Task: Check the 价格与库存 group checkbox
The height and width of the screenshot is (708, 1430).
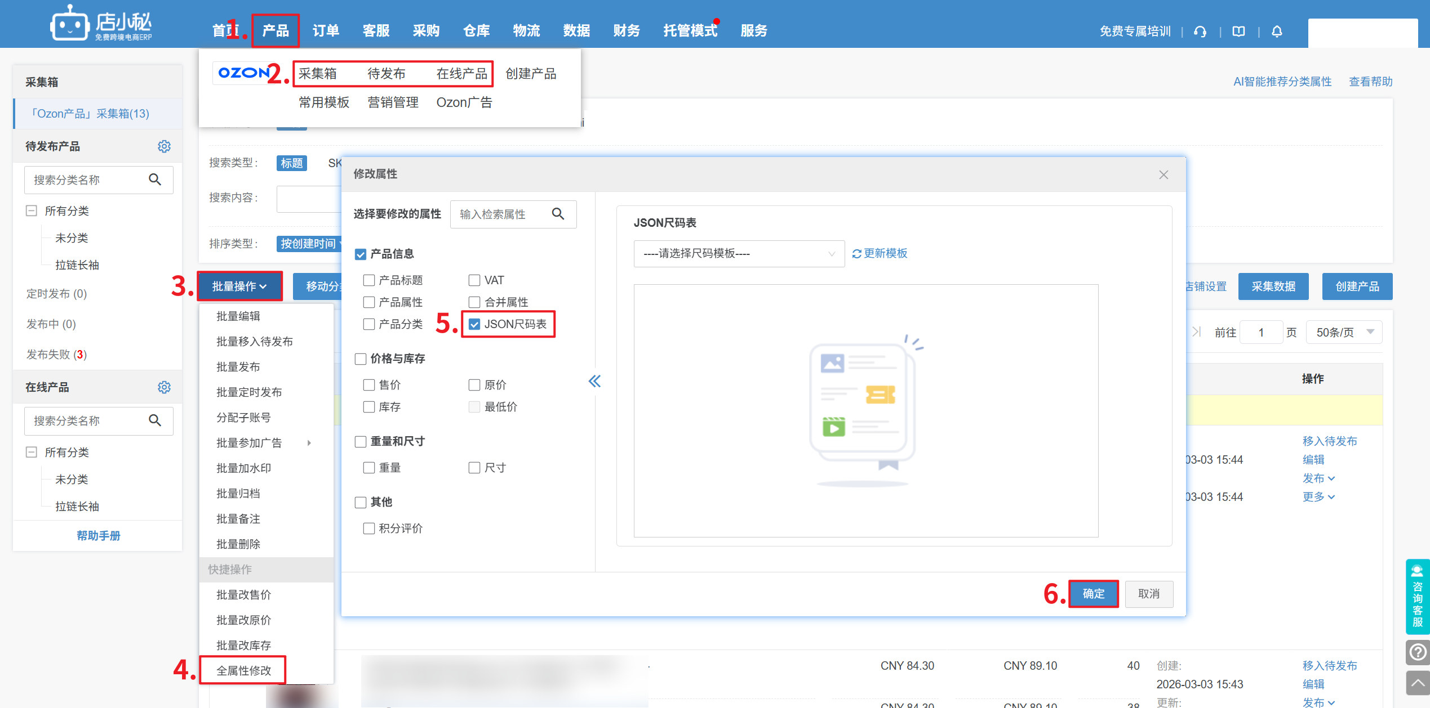Action: pyautogui.click(x=361, y=359)
